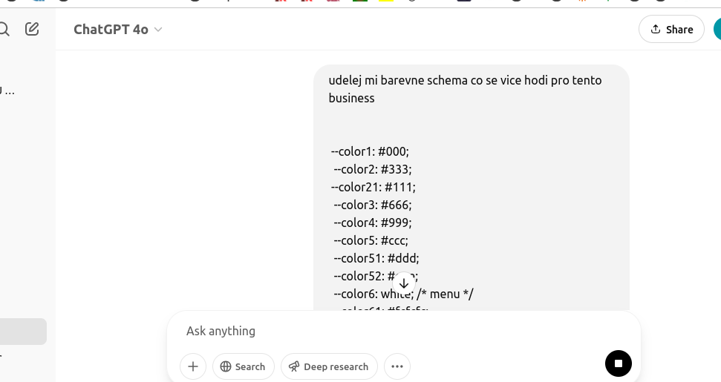This screenshot has height=382, width=721.
Task: Click the plus attach files button
Action: [x=193, y=366]
